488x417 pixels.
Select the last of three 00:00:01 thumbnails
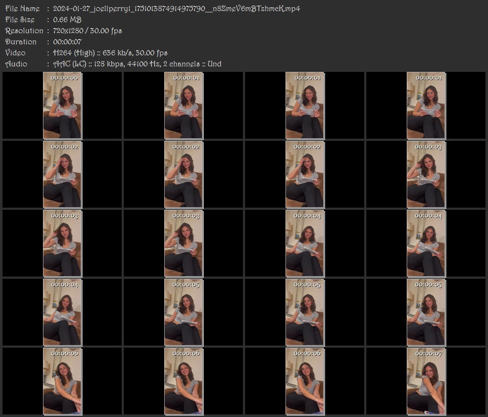click(x=426, y=105)
